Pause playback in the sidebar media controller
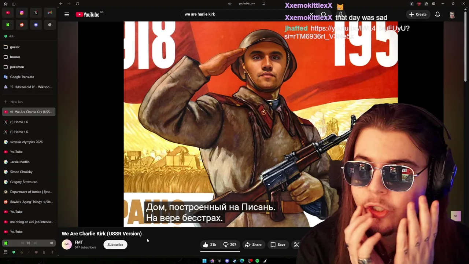 point(29,243)
